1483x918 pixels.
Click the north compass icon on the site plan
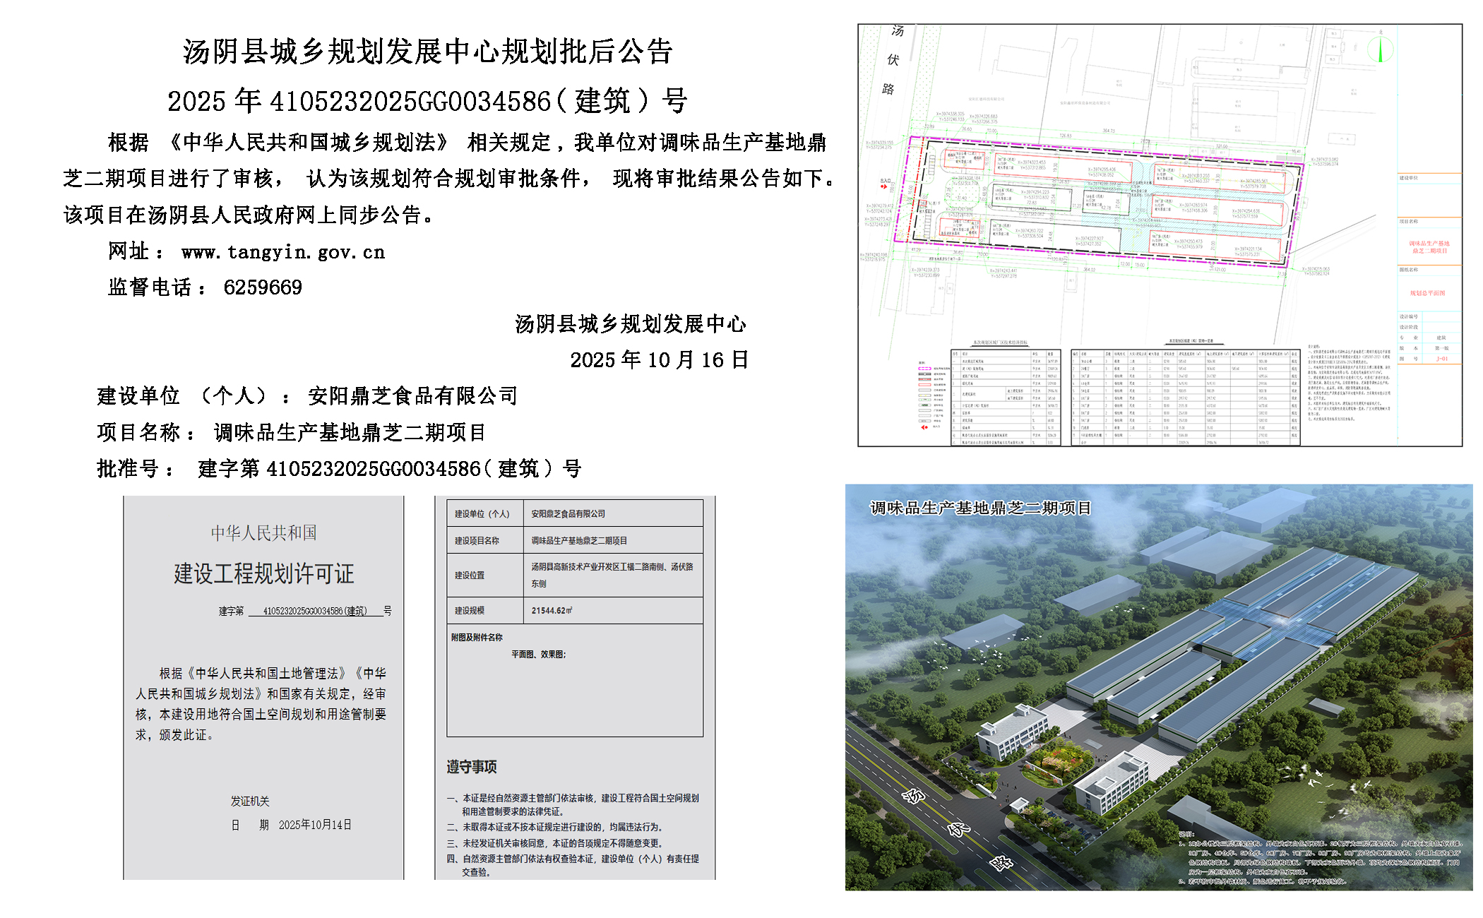[x=1381, y=49]
